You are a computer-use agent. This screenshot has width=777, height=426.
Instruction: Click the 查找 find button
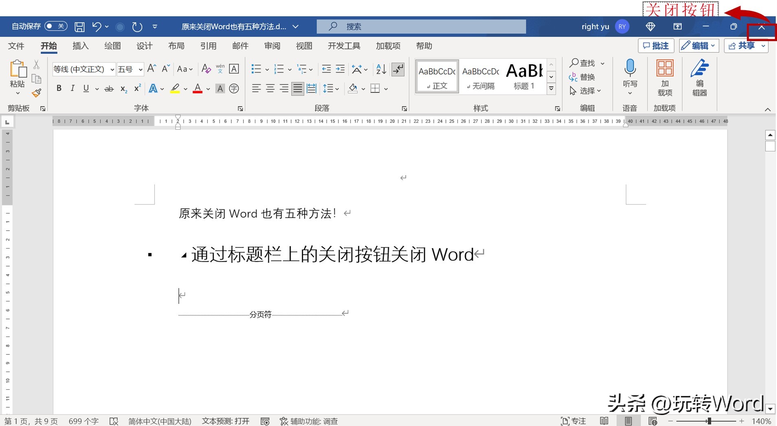(582, 63)
